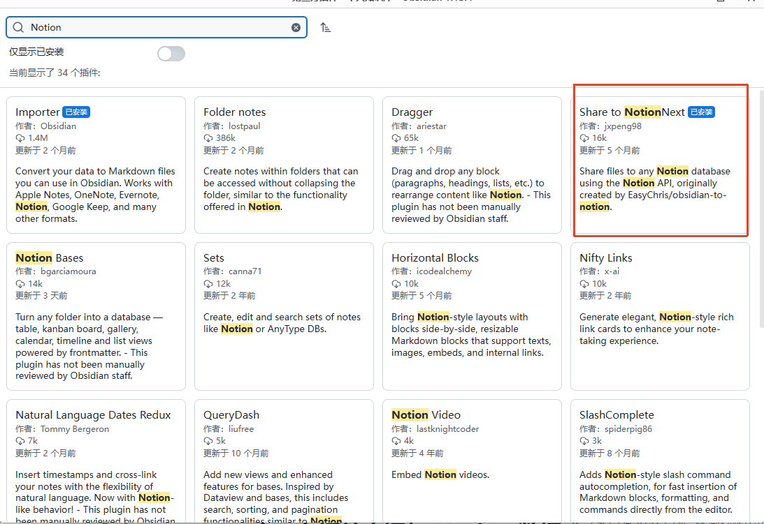Click the 当前显示了 34 个插件 count text
Image resolution: width=764 pixels, height=524 pixels.
pyautogui.click(x=55, y=73)
